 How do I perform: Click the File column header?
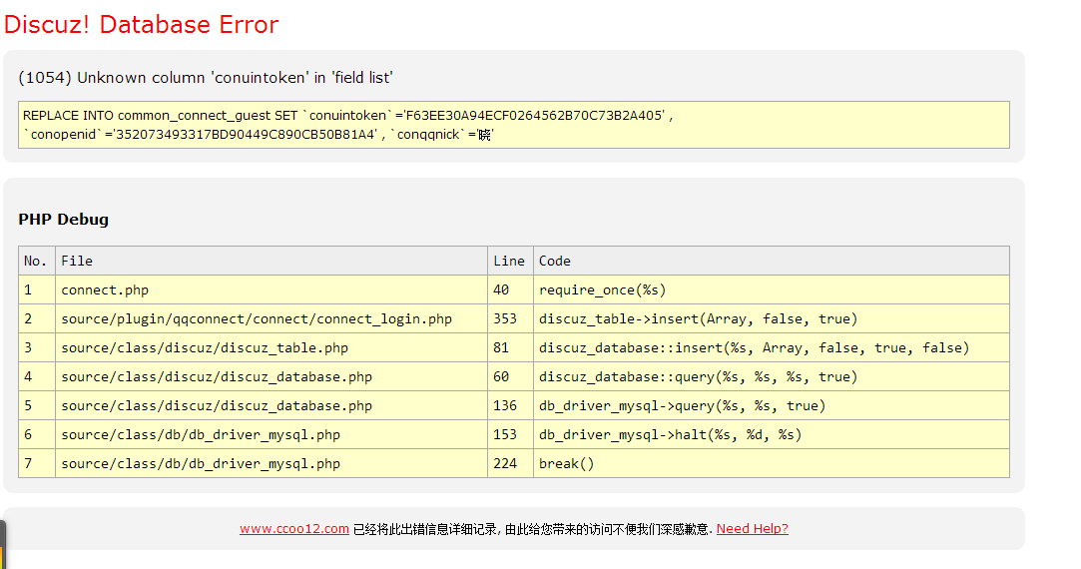coord(77,261)
